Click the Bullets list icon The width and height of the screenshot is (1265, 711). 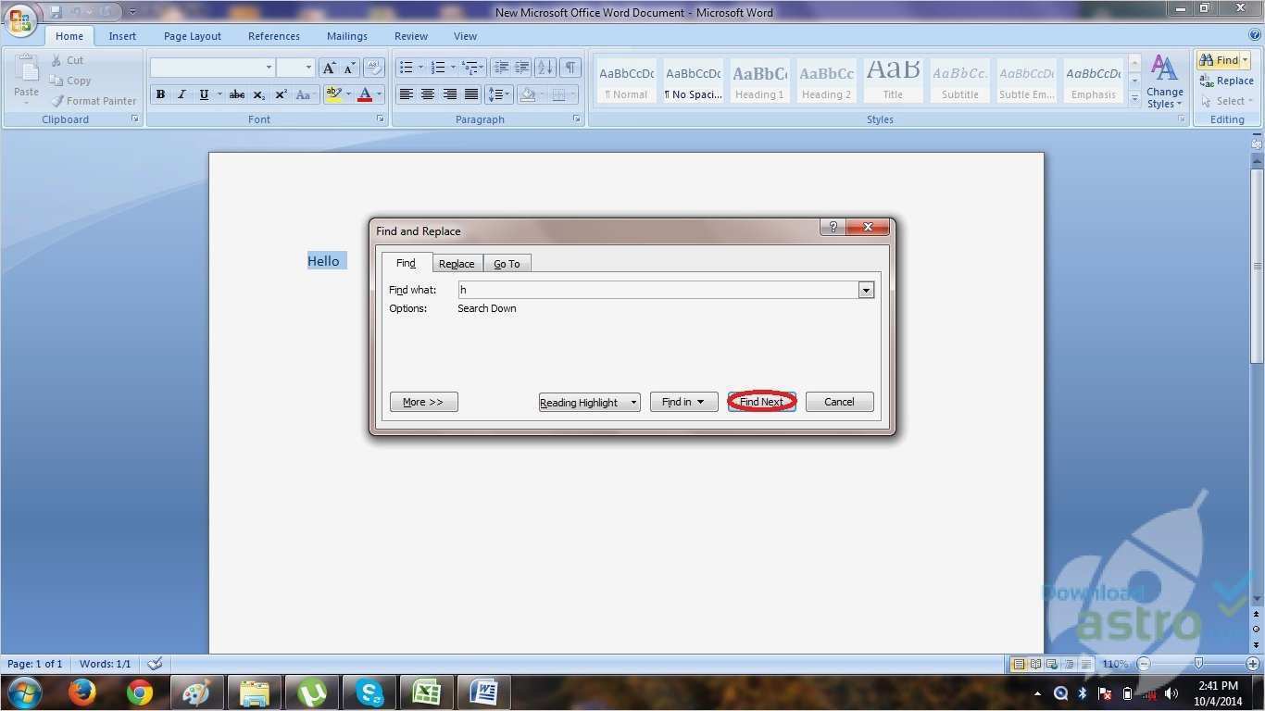(x=406, y=68)
